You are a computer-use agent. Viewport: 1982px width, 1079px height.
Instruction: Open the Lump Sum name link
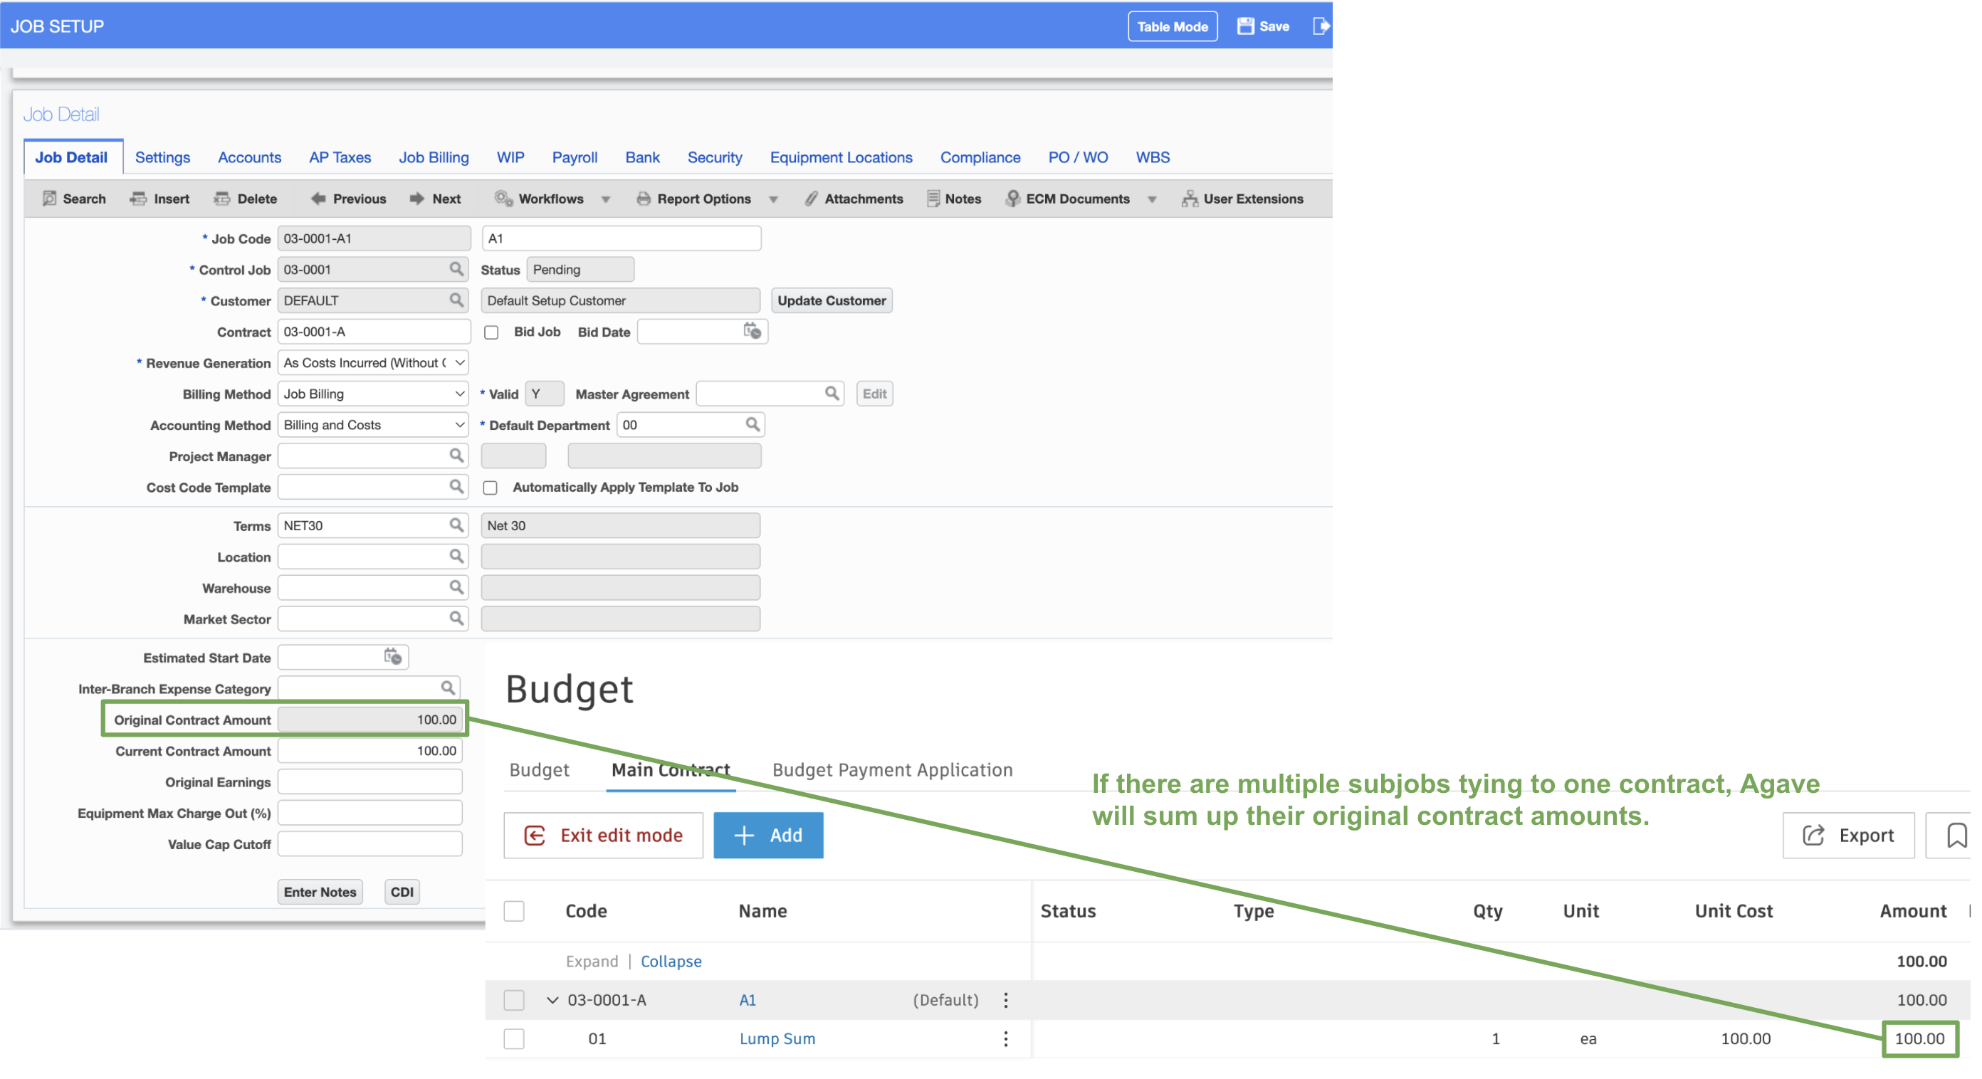coord(777,1038)
